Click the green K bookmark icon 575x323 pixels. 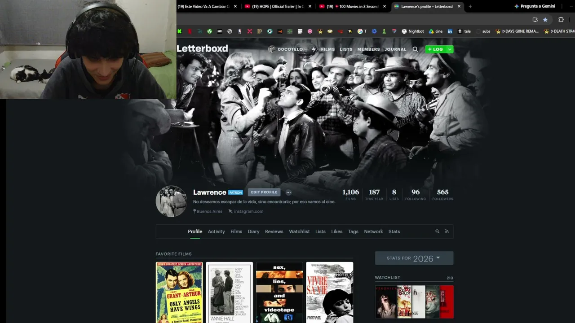click(179, 31)
